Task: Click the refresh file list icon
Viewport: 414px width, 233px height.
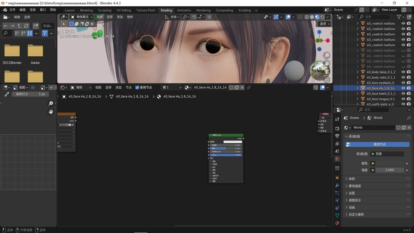Action: point(26,26)
